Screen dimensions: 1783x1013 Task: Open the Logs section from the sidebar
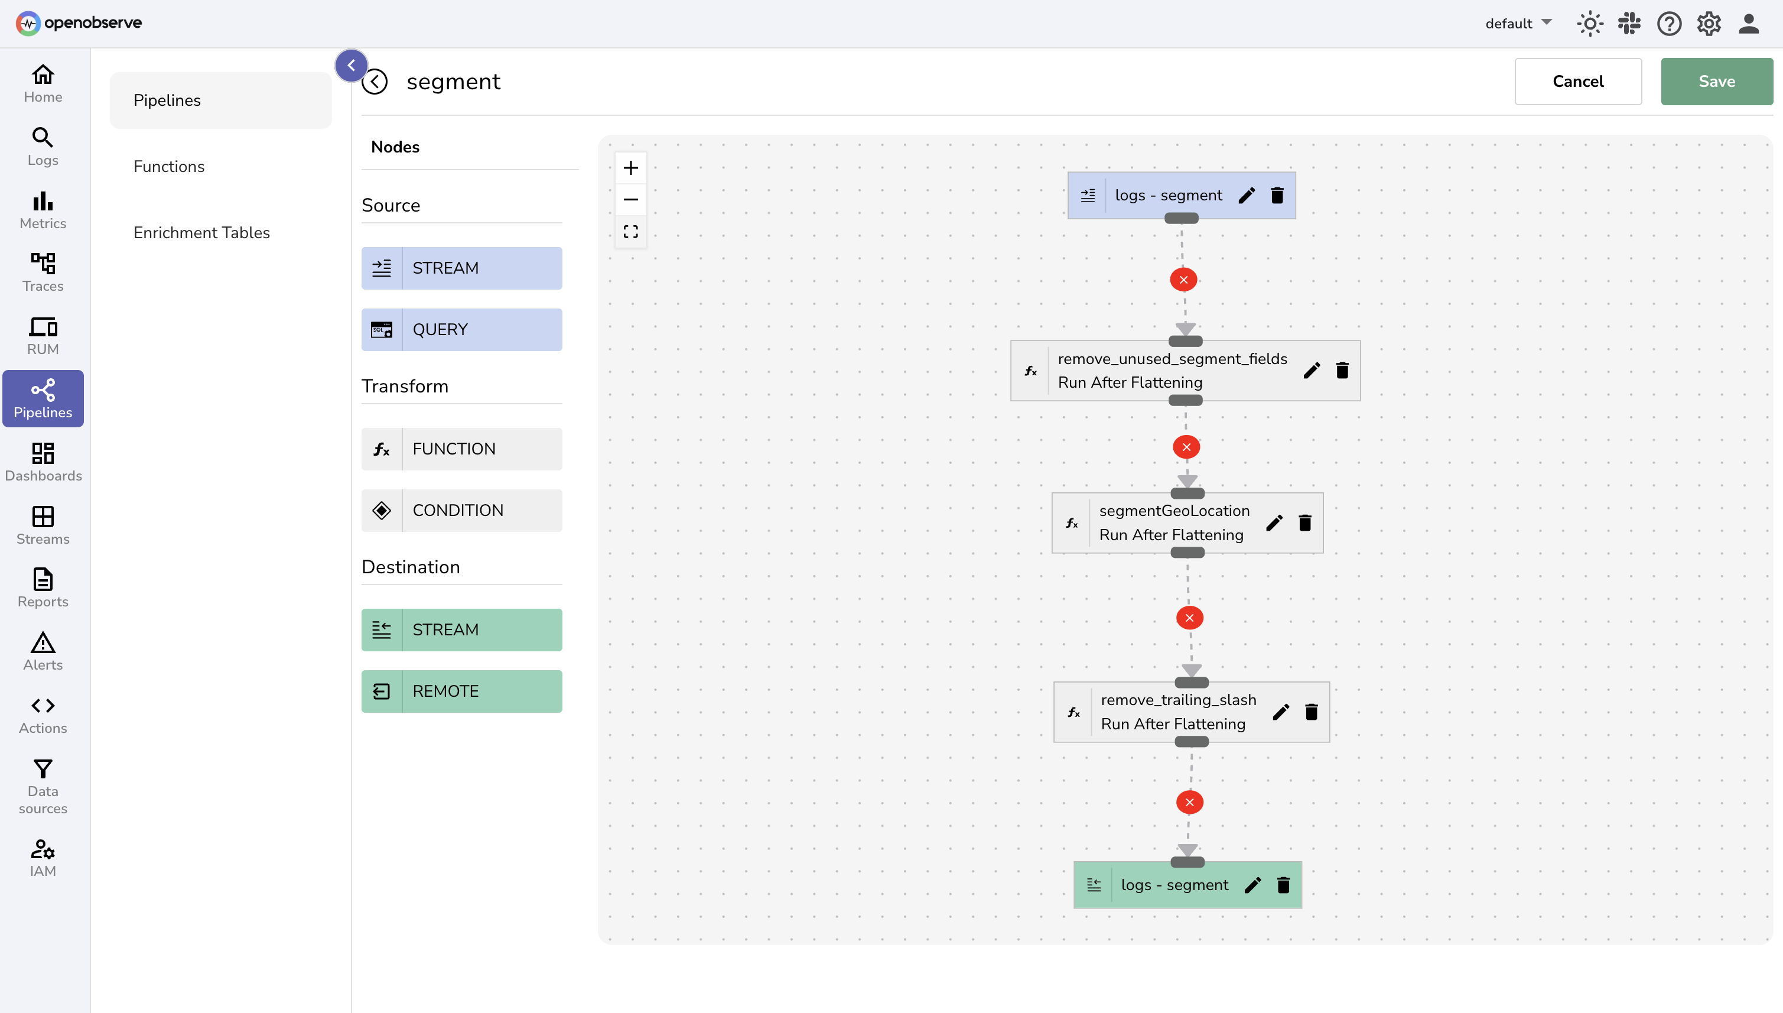43,147
